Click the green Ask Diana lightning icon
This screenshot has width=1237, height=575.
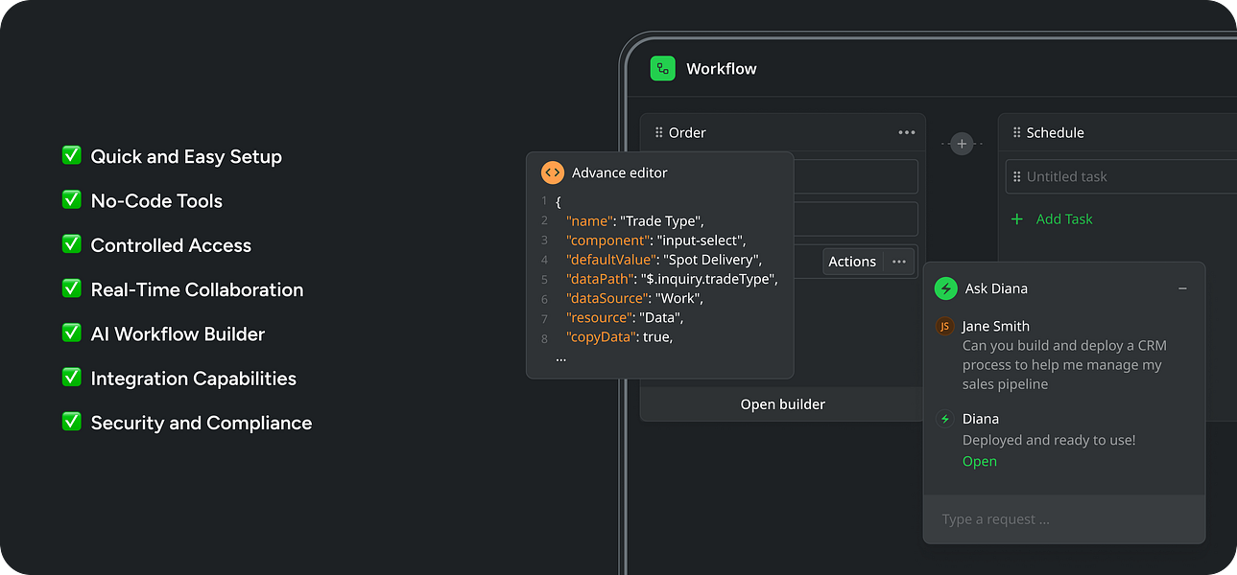945,288
